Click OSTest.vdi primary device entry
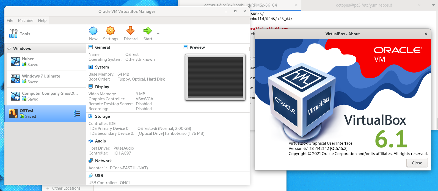Image resolution: width=438 pixels, height=191 pixels. 164,129
